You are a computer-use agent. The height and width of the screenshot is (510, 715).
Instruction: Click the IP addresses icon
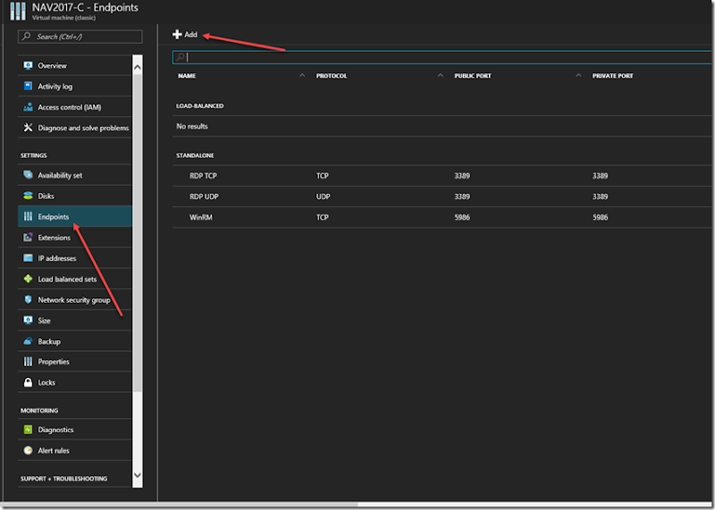pos(28,258)
